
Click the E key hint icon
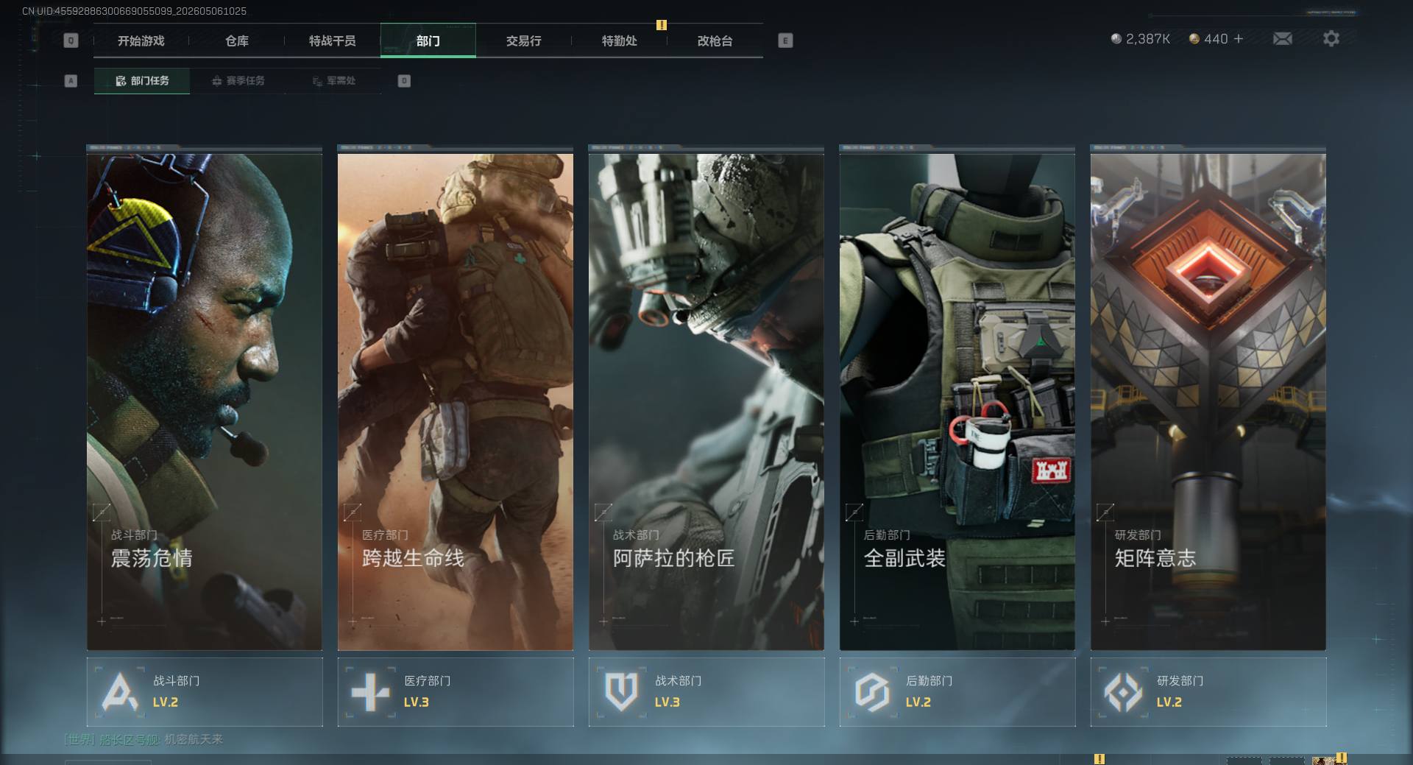785,40
